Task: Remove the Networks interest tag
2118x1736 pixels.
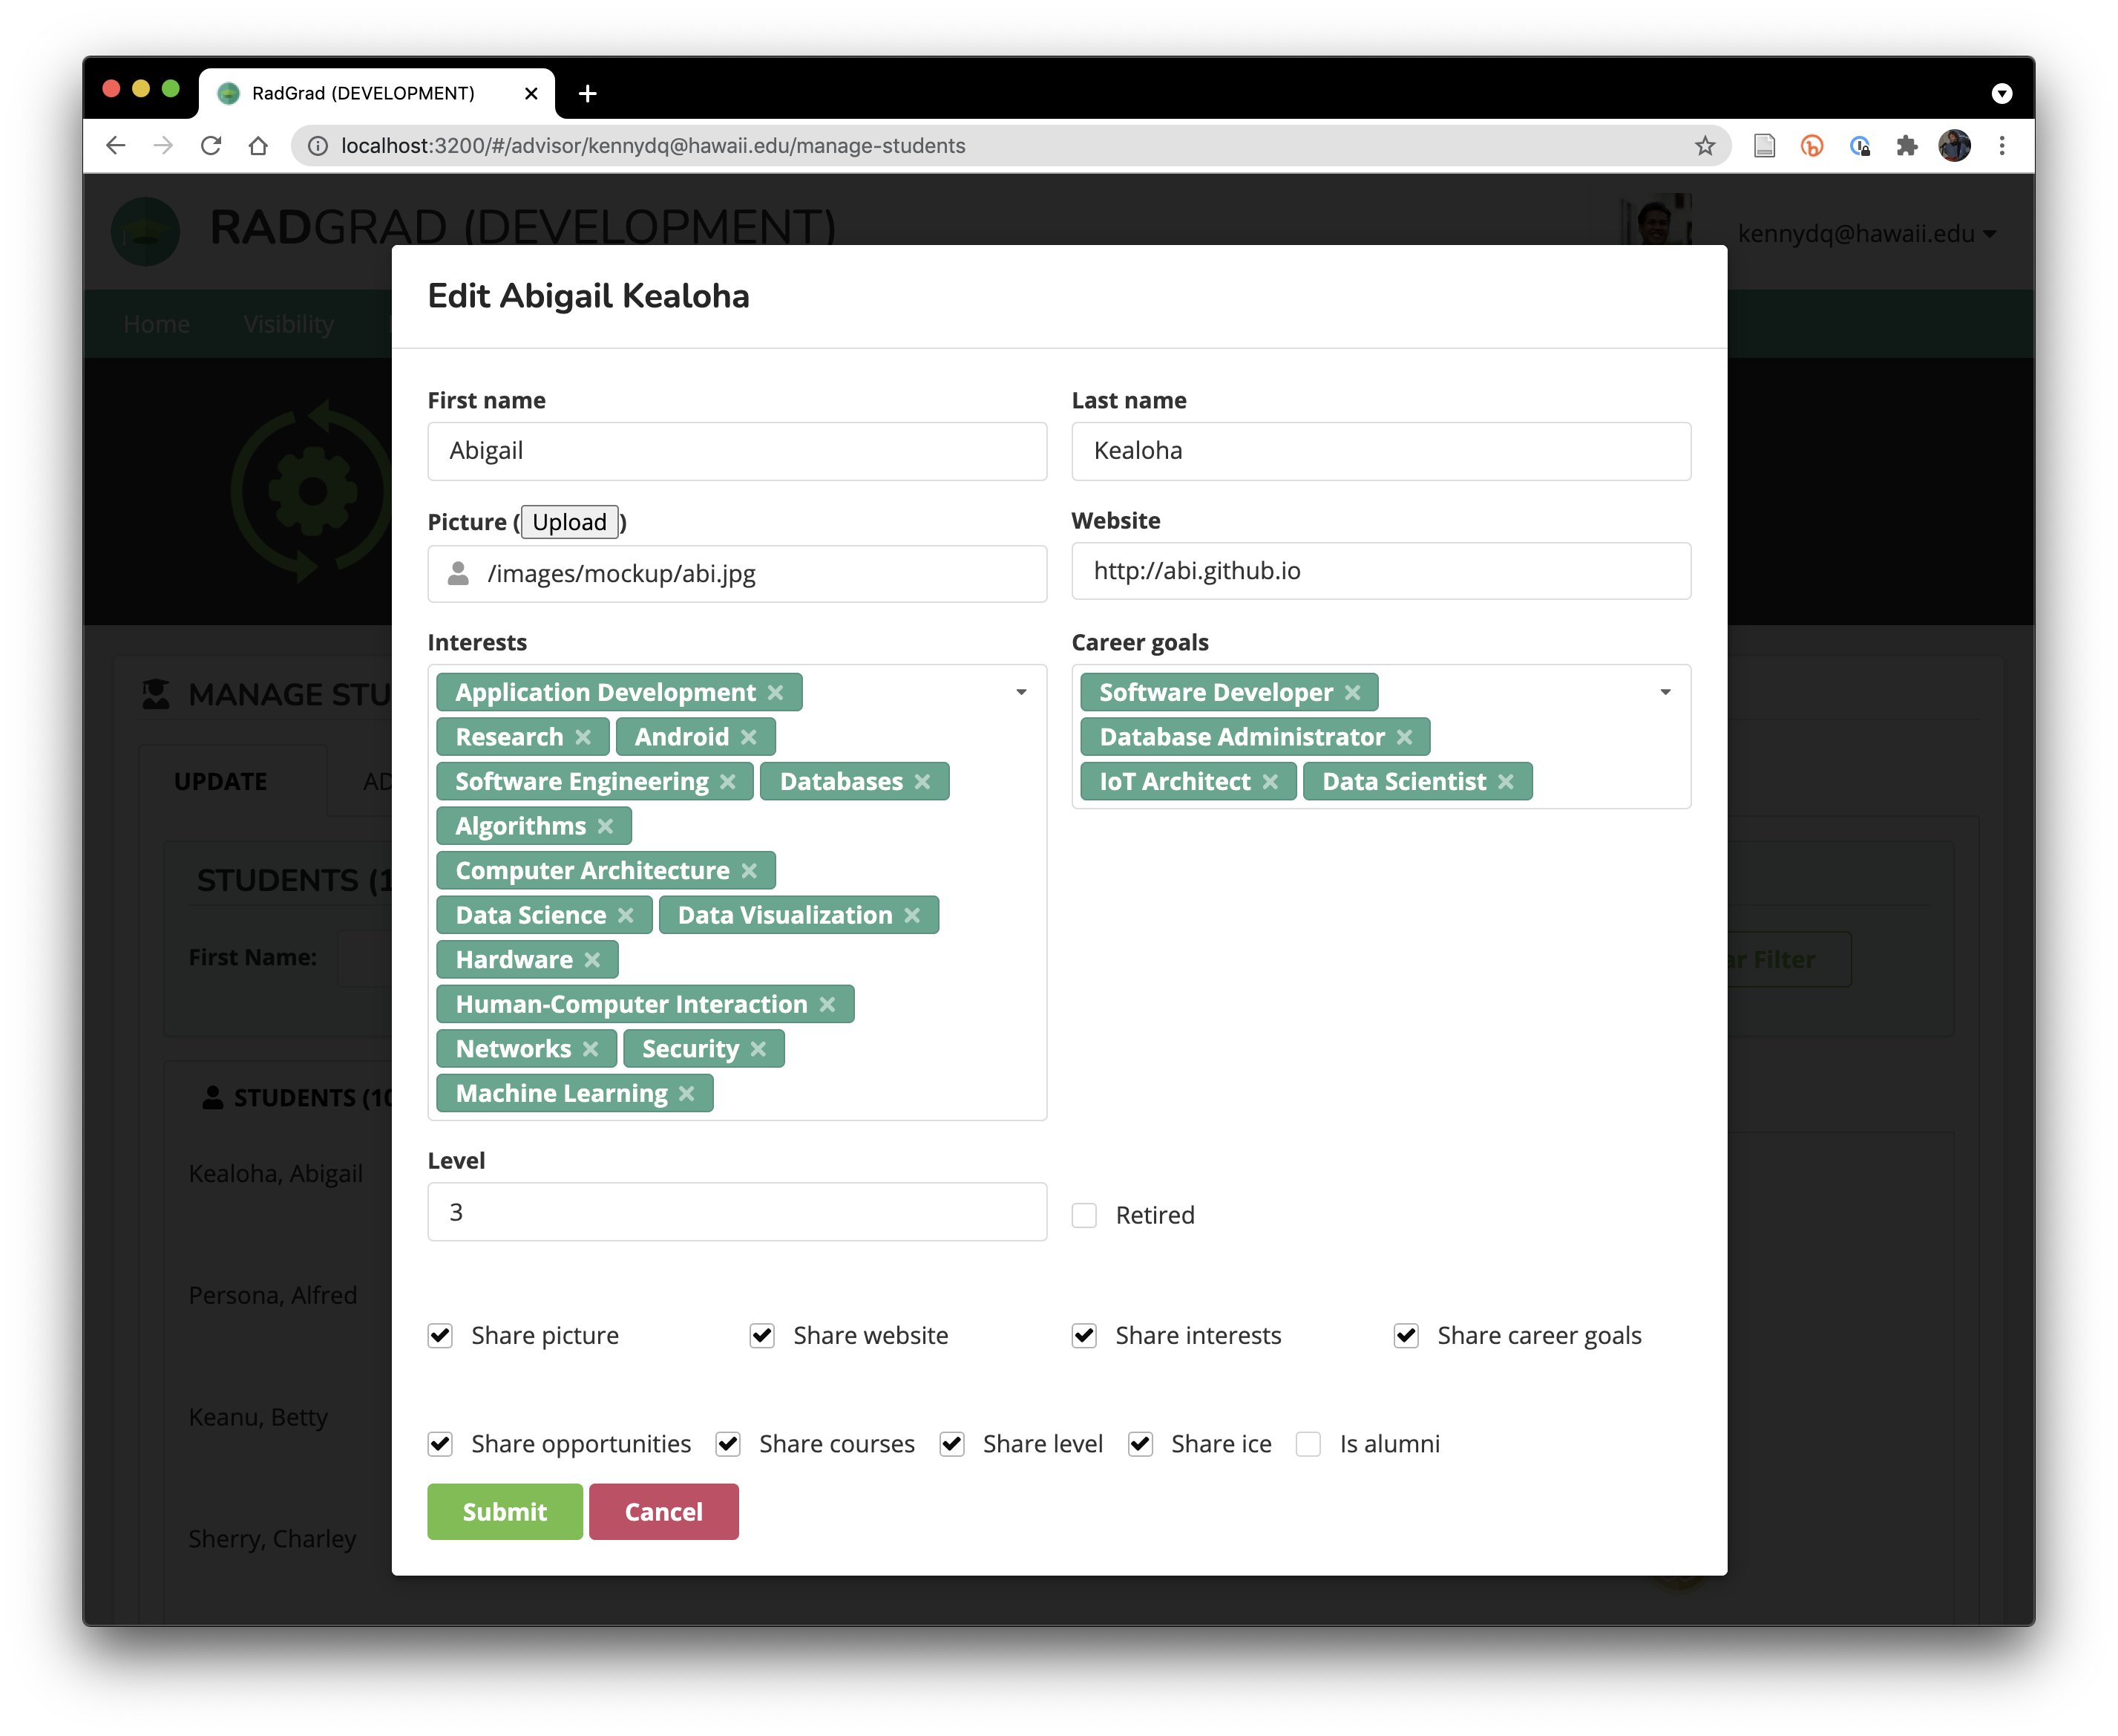Action: [x=590, y=1050]
